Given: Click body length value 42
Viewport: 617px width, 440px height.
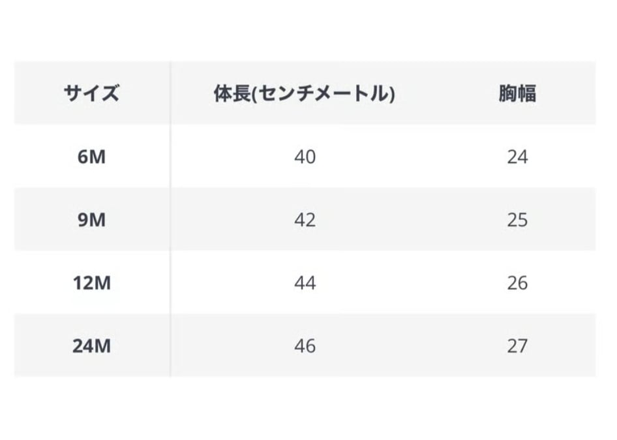Looking at the screenshot, I should pyautogui.click(x=305, y=220).
